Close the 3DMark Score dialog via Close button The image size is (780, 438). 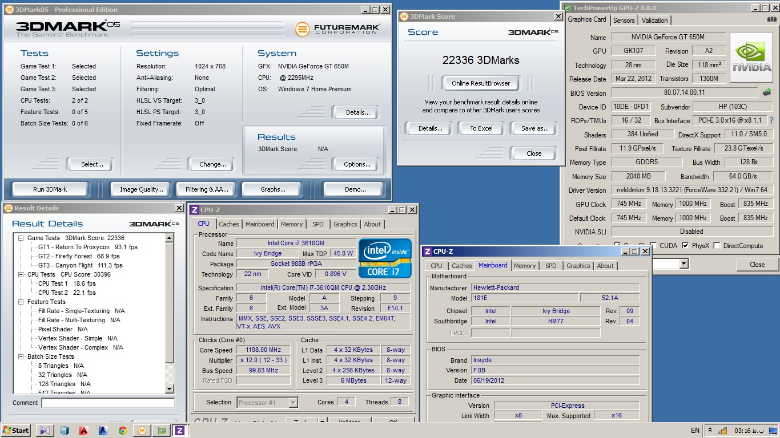point(534,153)
